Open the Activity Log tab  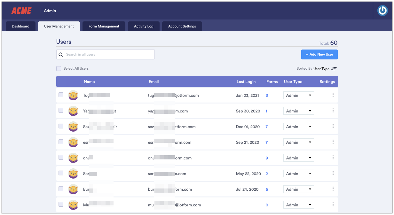tap(144, 26)
